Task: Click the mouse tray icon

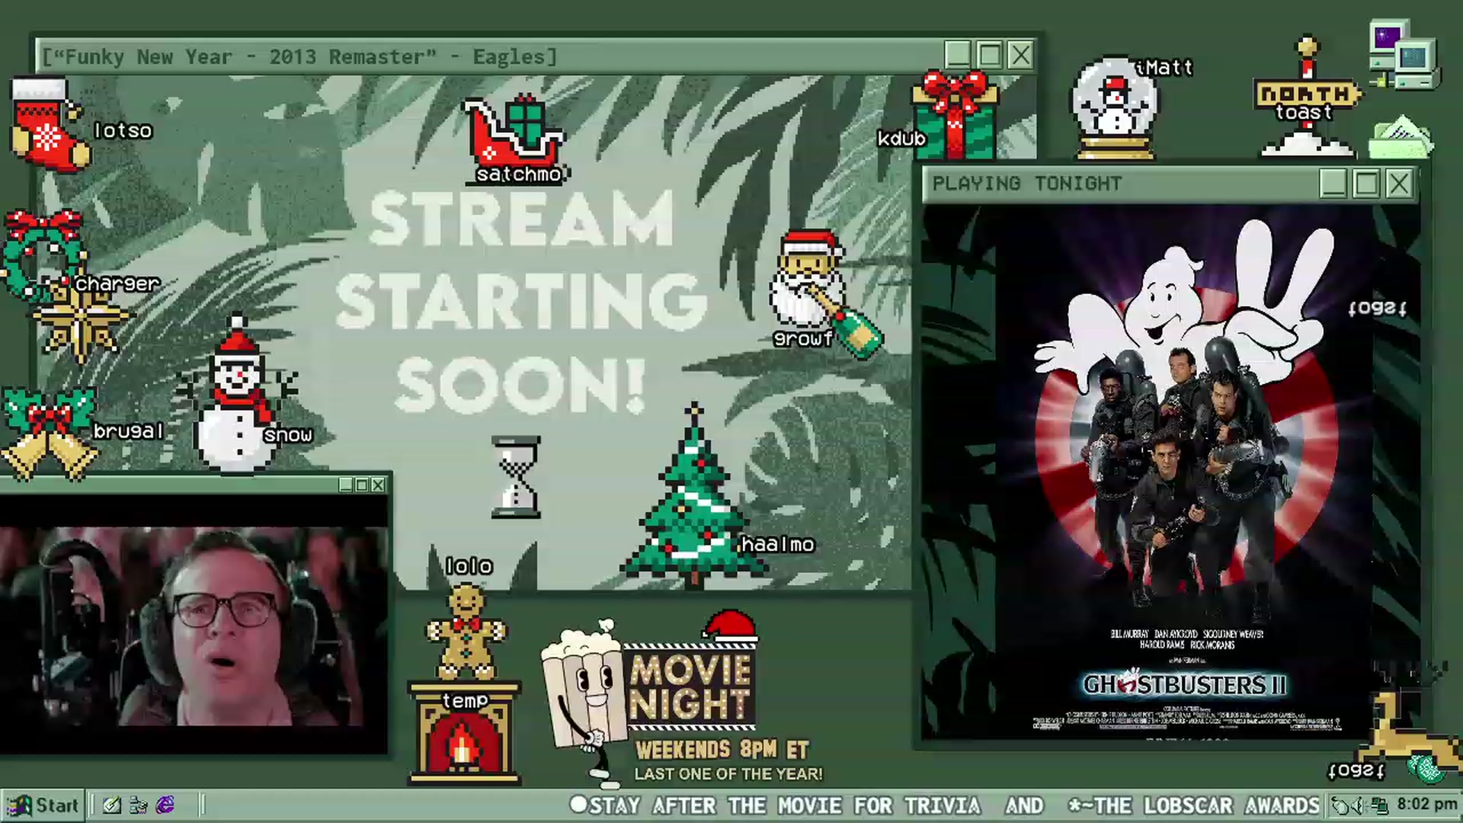Action: pos(1340,805)
